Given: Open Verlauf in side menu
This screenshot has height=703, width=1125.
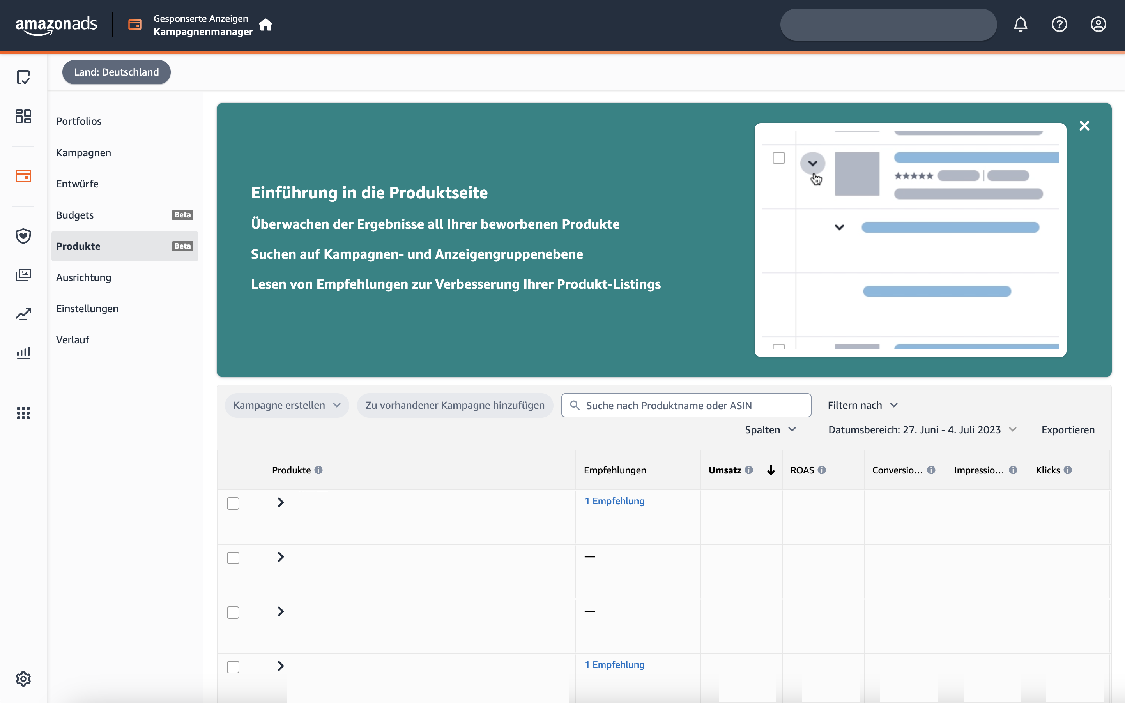Looking at the screenshot, I should 73,339.
